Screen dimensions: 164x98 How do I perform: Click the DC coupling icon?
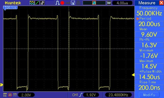click(5, 95)
